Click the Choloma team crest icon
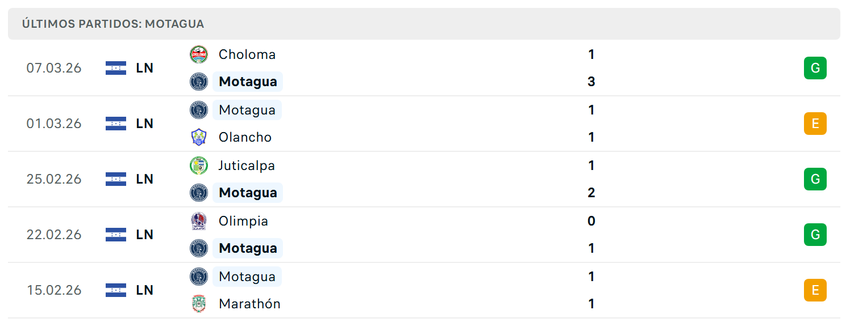 tap(199, 54)
